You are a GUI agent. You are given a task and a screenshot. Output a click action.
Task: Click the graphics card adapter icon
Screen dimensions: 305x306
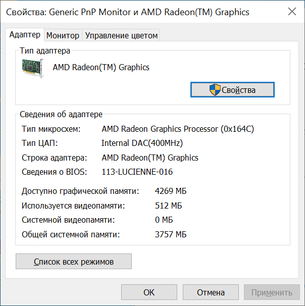point(33,68)
